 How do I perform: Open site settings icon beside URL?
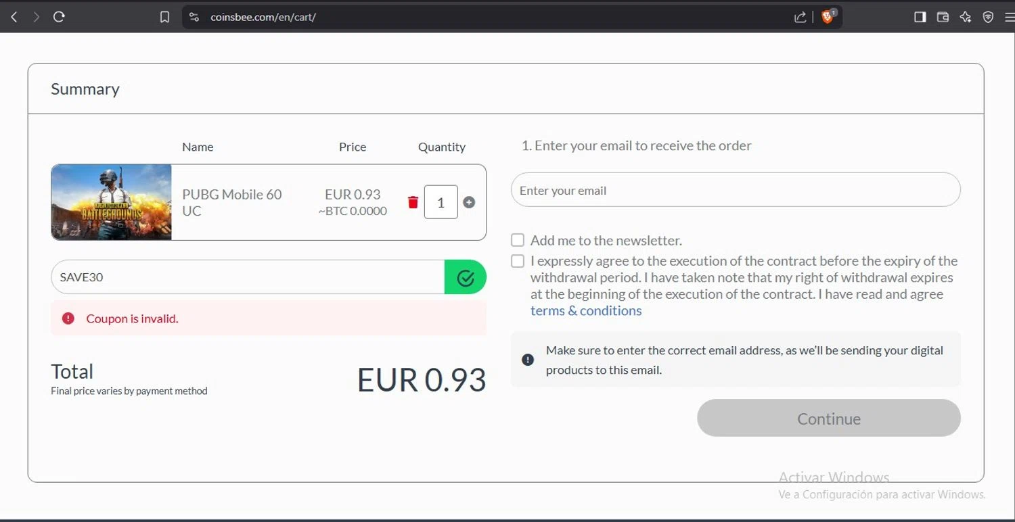194,17
